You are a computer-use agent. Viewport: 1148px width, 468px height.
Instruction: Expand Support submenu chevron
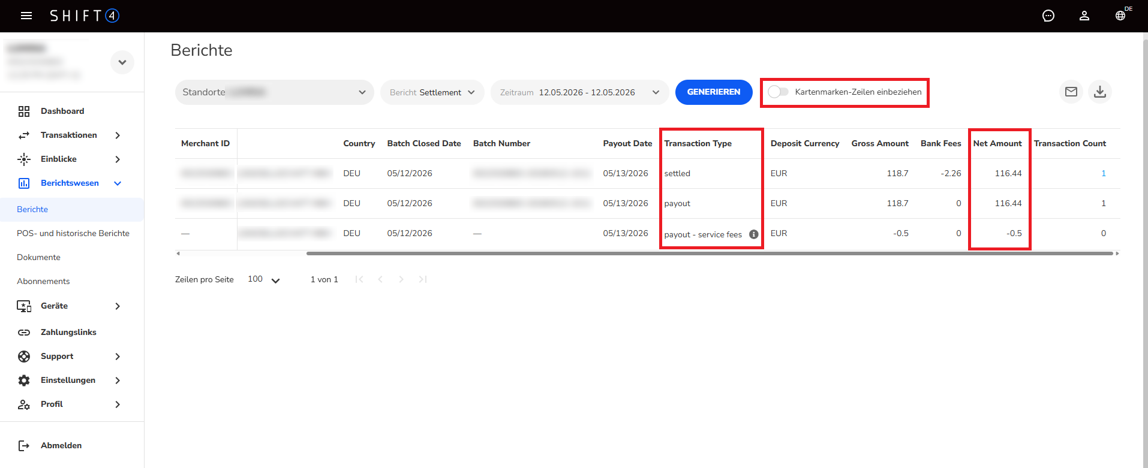point(118,357)
